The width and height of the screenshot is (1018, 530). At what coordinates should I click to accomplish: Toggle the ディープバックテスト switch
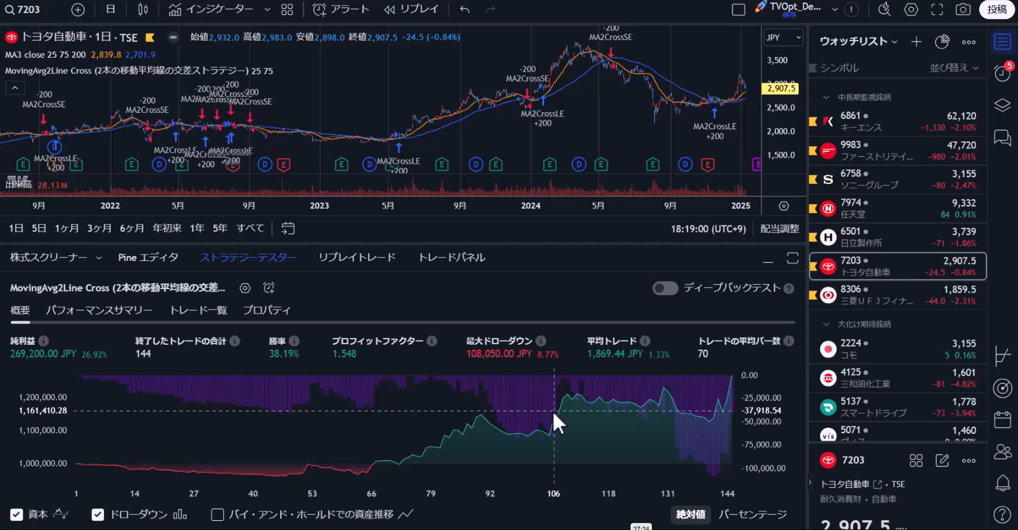pos(665,288)
